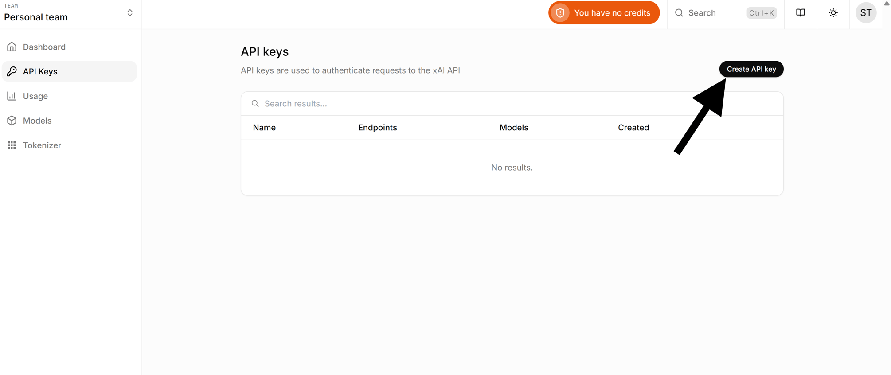Click the bar chart Usage icon

click(x=12, y=96)
